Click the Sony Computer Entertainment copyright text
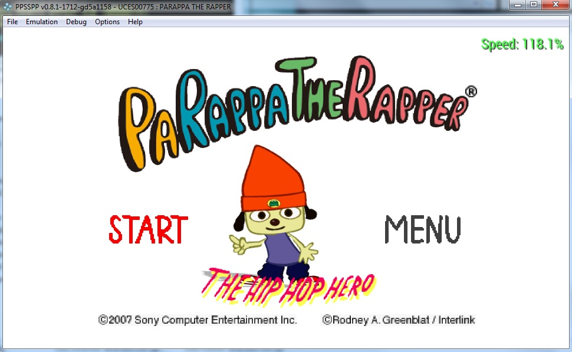 pos(198,320)
